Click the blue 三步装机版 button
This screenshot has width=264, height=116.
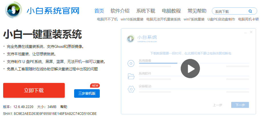click(x=87, y=93)
